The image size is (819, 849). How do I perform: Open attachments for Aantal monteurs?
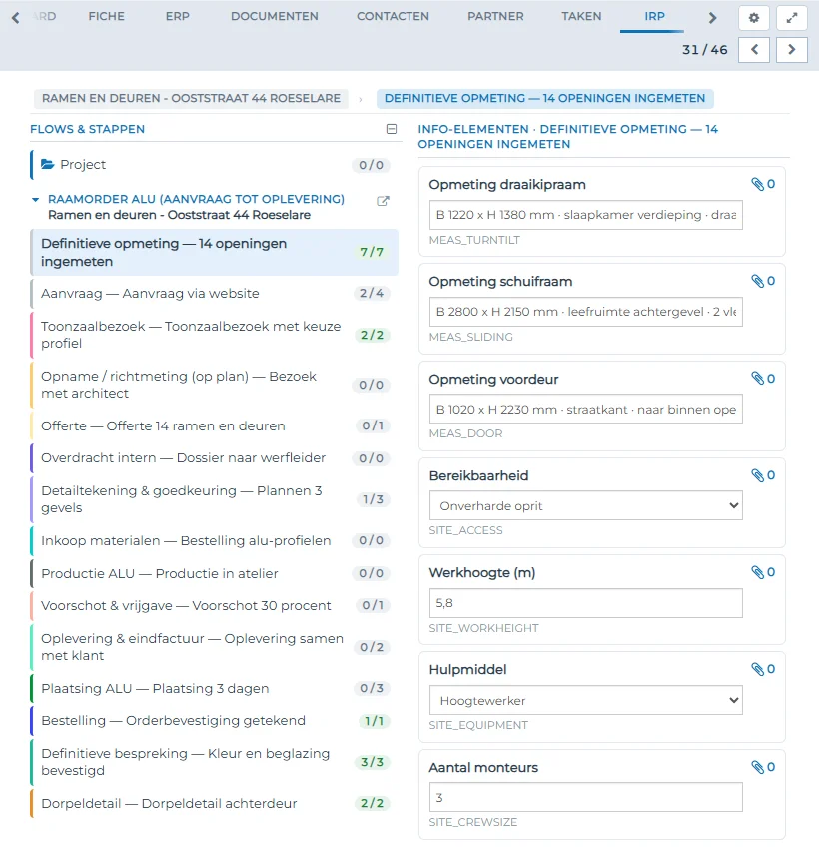pyautogui.click(x=763, y=767)
